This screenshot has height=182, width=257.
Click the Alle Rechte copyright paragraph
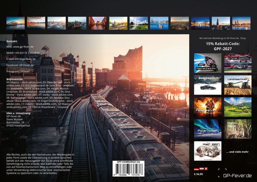click(40, 164)
